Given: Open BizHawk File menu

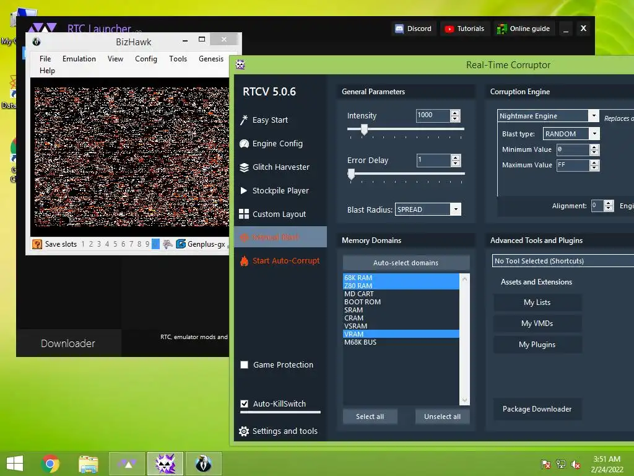Looking at the screenshot, I should (x=45, y=59).
